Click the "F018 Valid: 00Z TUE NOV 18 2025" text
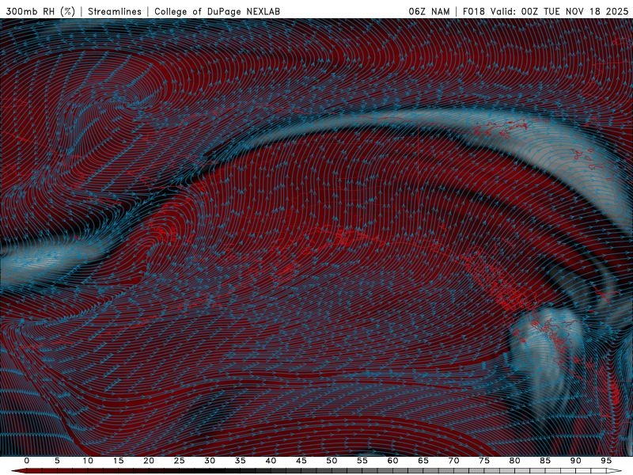633x475 pixels. point(545,11)
